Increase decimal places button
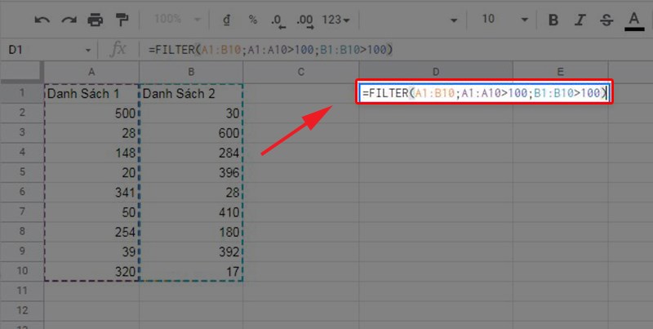The width and height of the screenshot is (653, 329). 305,21
